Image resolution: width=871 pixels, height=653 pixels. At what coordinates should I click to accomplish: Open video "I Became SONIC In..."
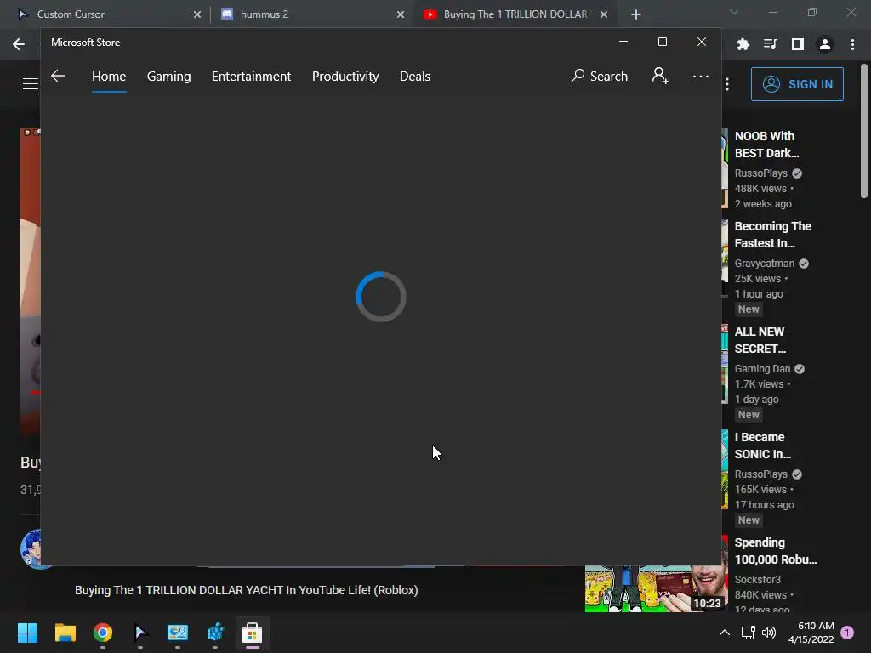[x=762, y=446]
